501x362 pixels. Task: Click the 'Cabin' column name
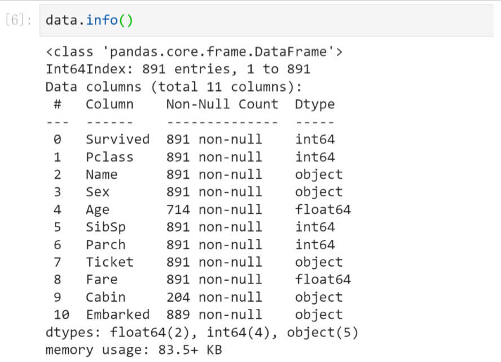click(x=106, y=297)
